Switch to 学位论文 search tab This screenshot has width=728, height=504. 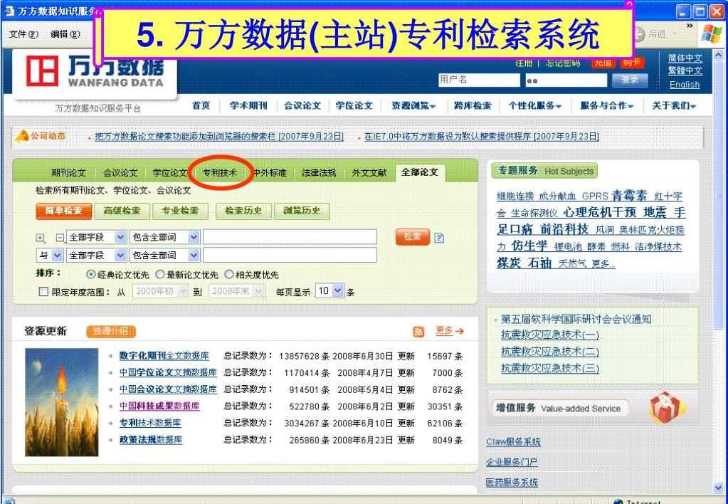pos(170,173)
